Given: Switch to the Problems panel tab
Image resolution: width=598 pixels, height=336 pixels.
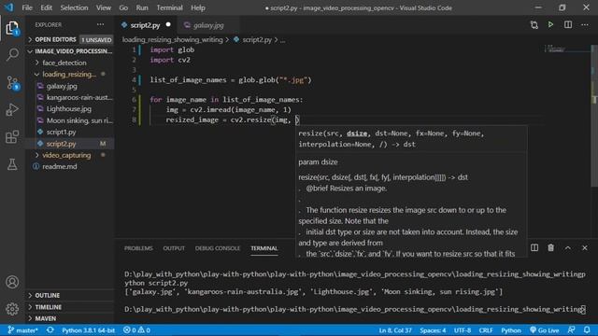Looking at the screenshot, I should pyautogui.click(x=138, y=248).
